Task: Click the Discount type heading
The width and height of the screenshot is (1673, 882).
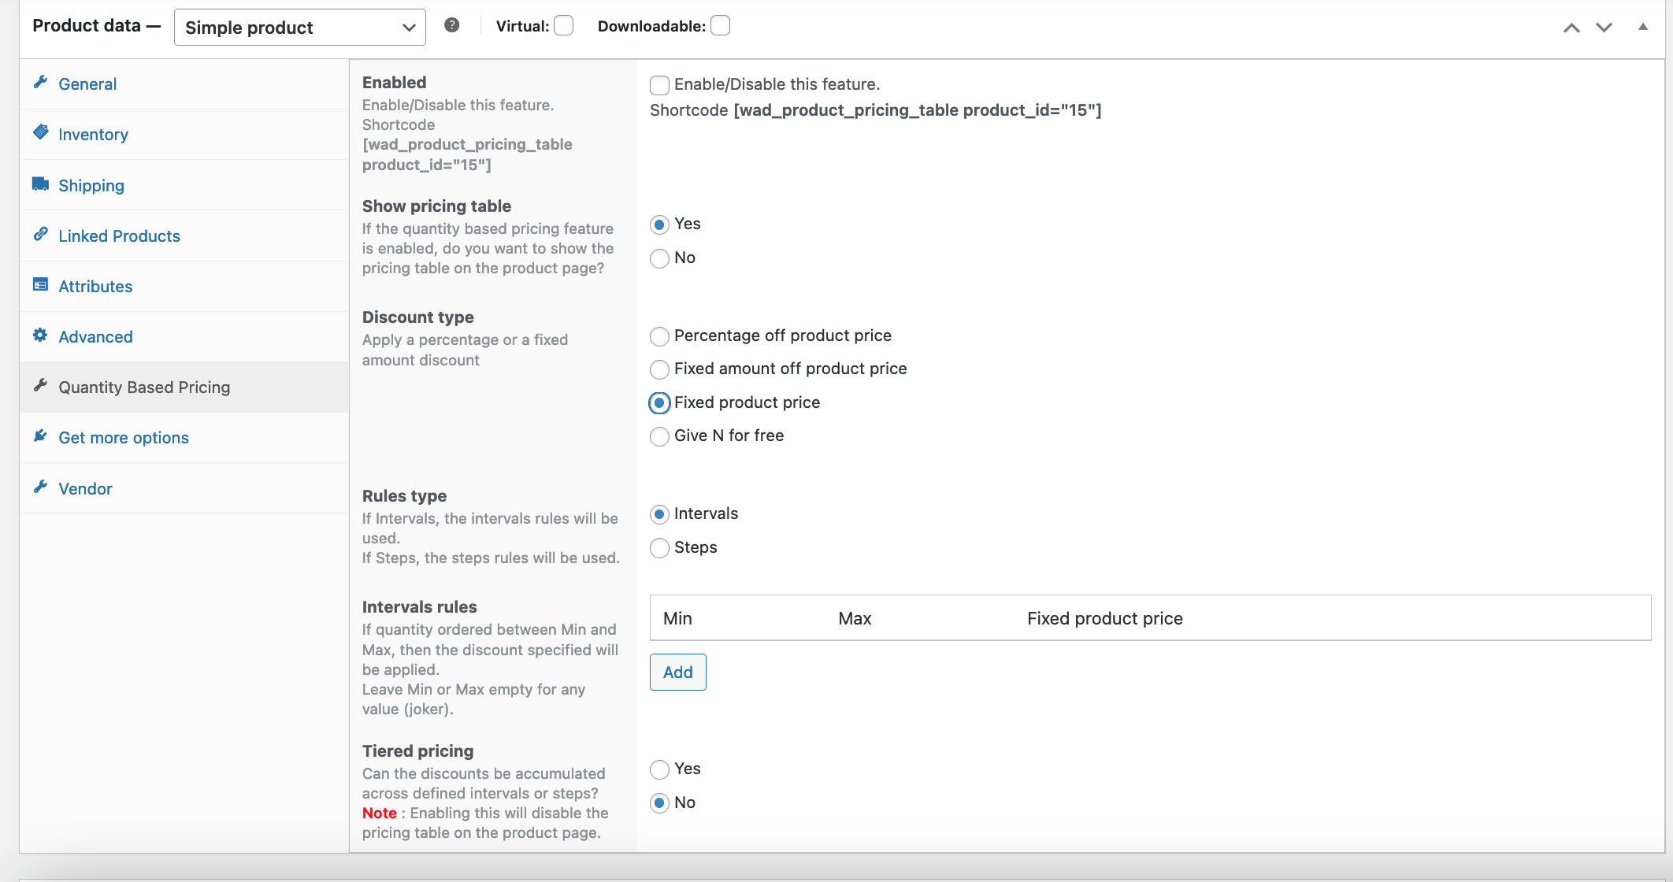Action: tap(418, 317)
